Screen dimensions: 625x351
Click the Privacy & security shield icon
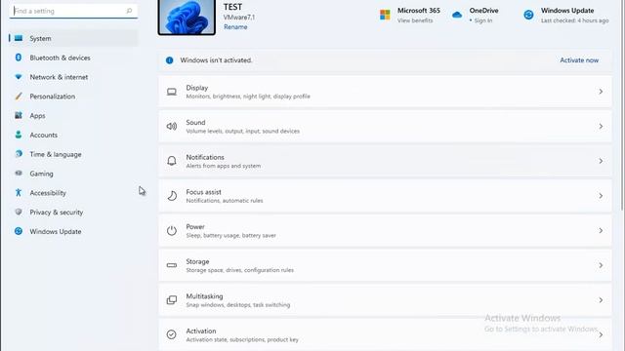pos(19,212)
